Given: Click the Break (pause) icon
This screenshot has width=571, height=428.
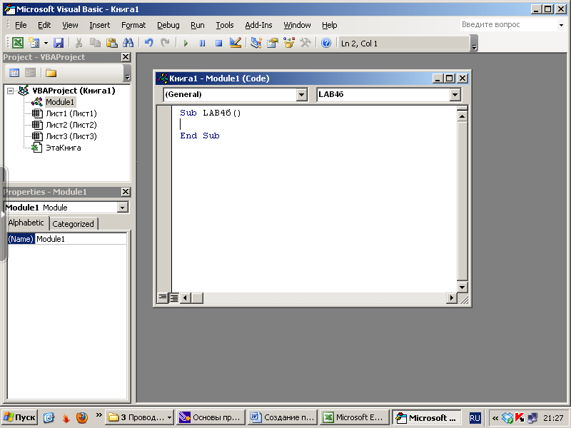Looking at the screenshot, I should [x=202, y=44].
